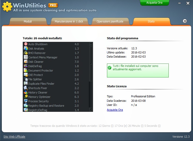The width and height of the screenshot is (193, 141).
Task: Click the module list scroll up arrow
Action: click(x=91, y=44)
